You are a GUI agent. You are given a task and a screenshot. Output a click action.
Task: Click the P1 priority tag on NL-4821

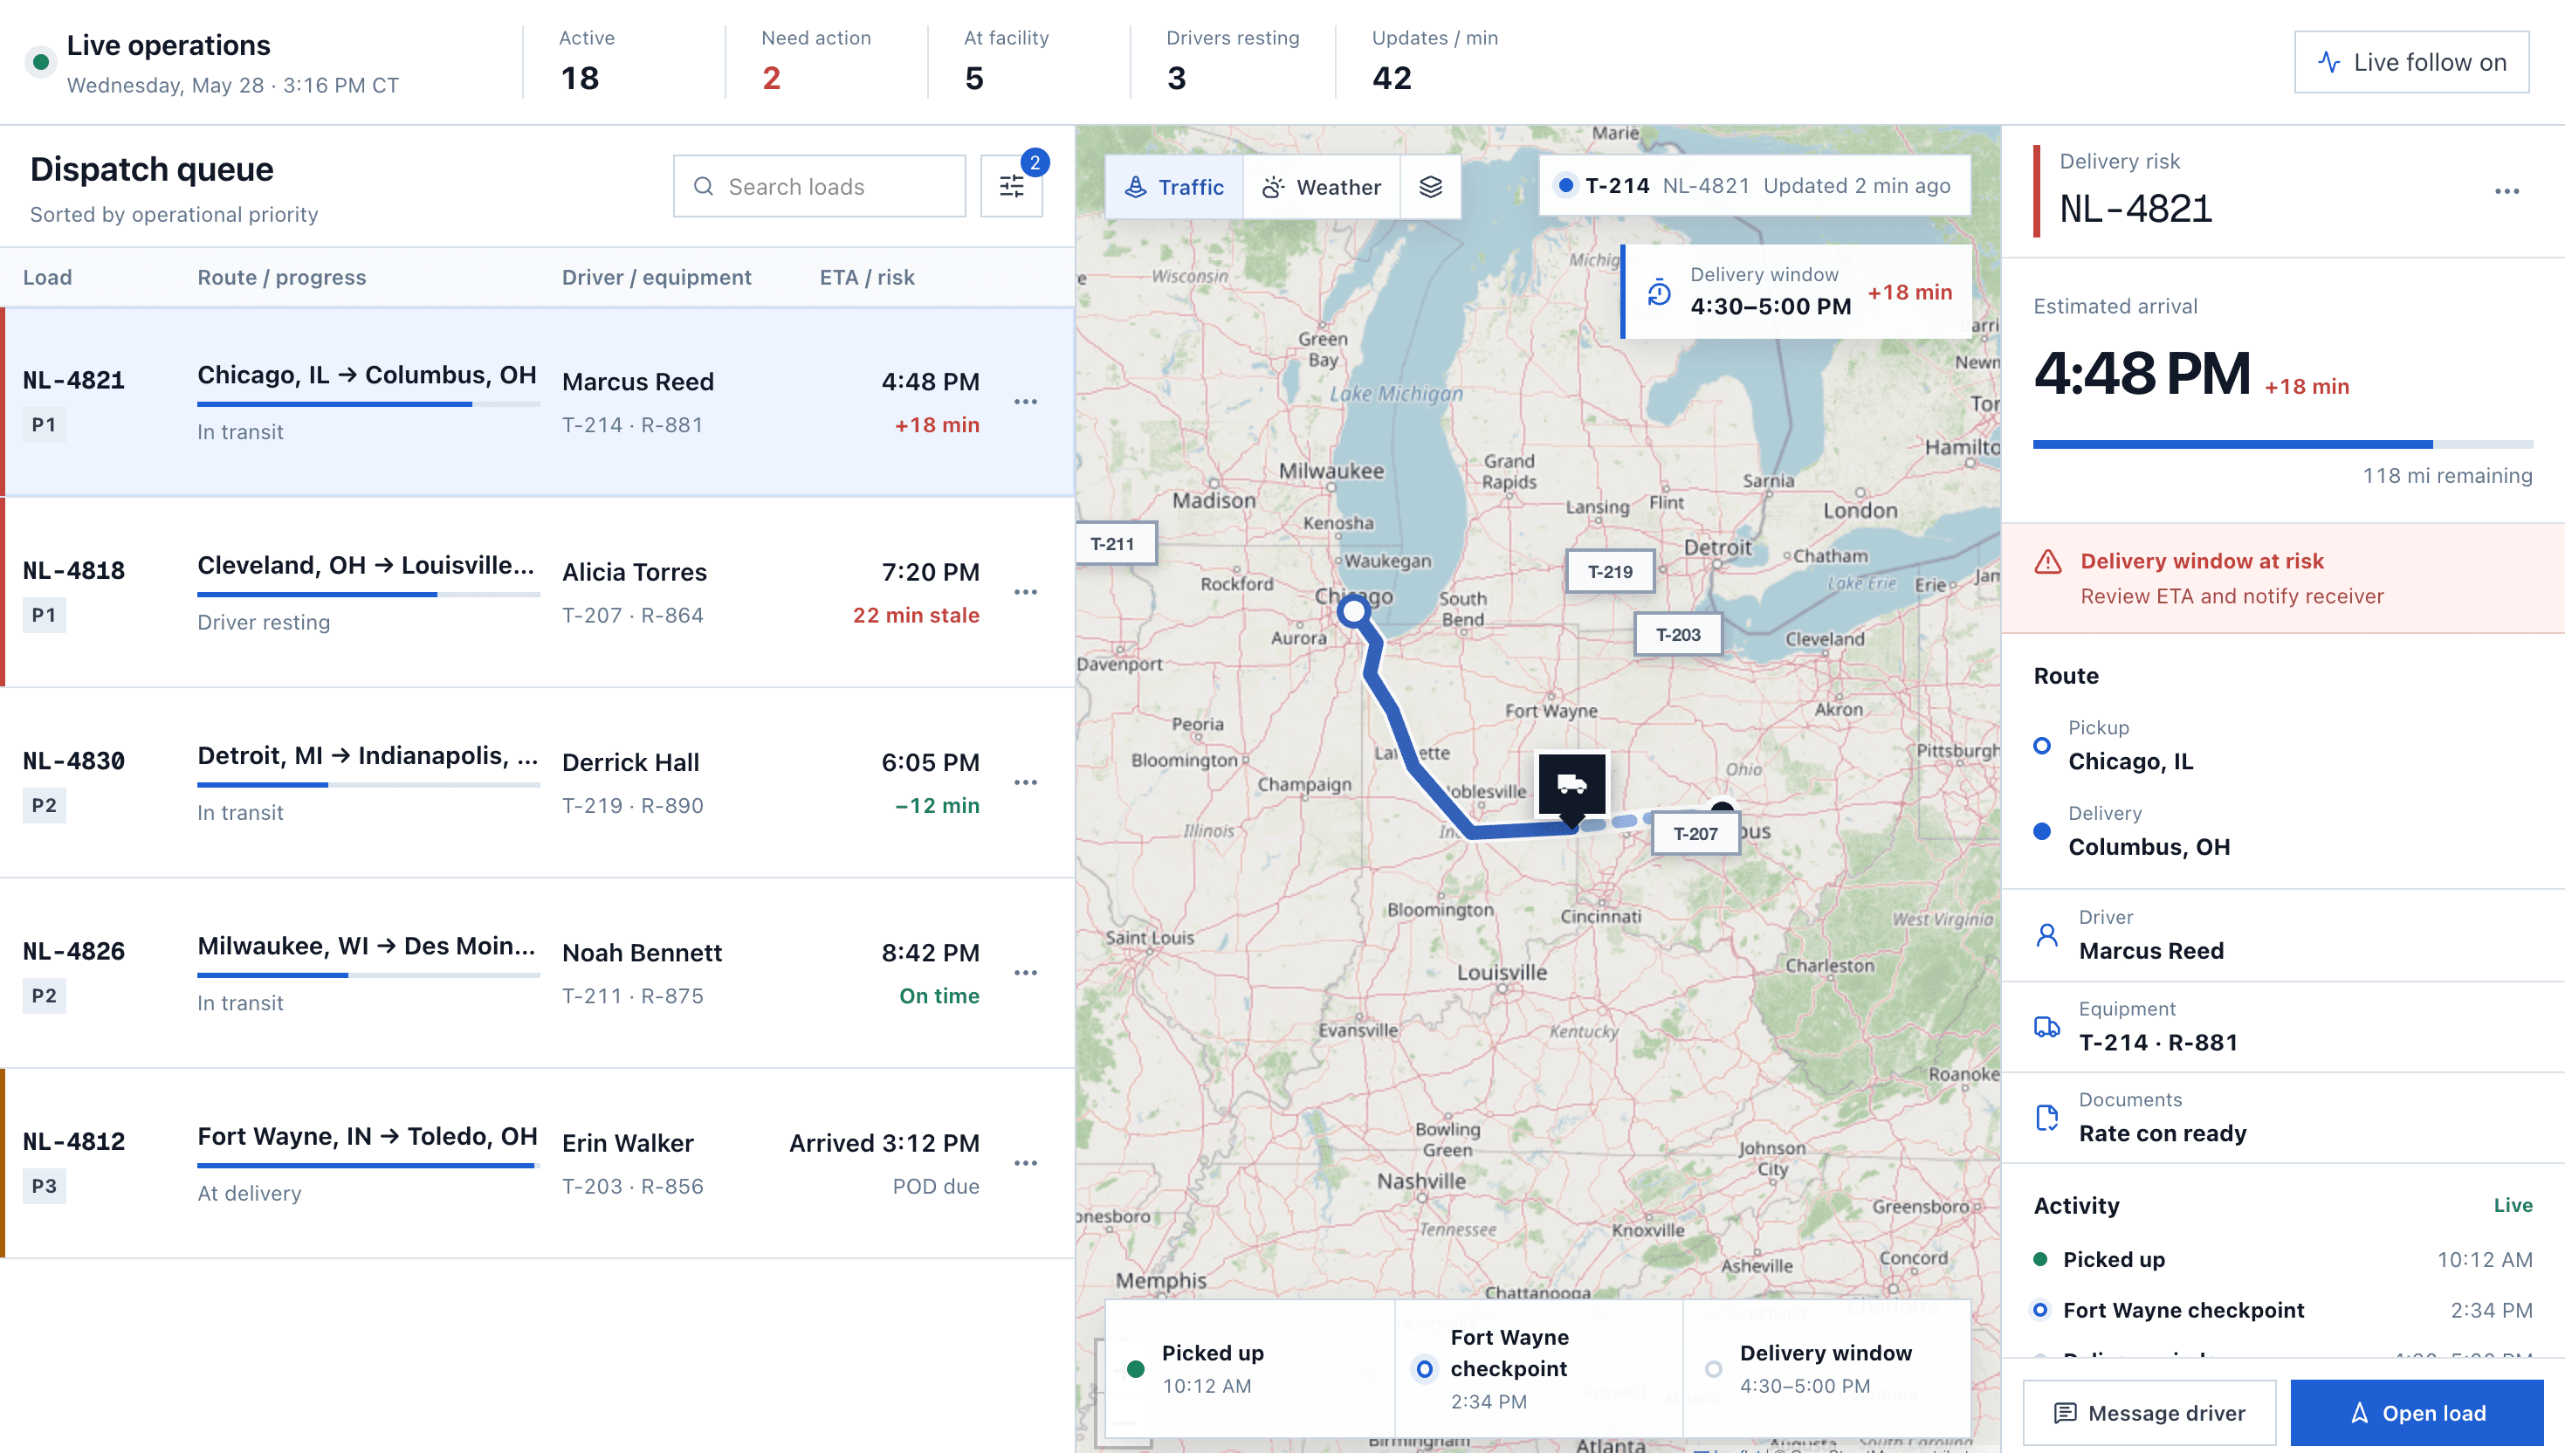tap(44, 425)
